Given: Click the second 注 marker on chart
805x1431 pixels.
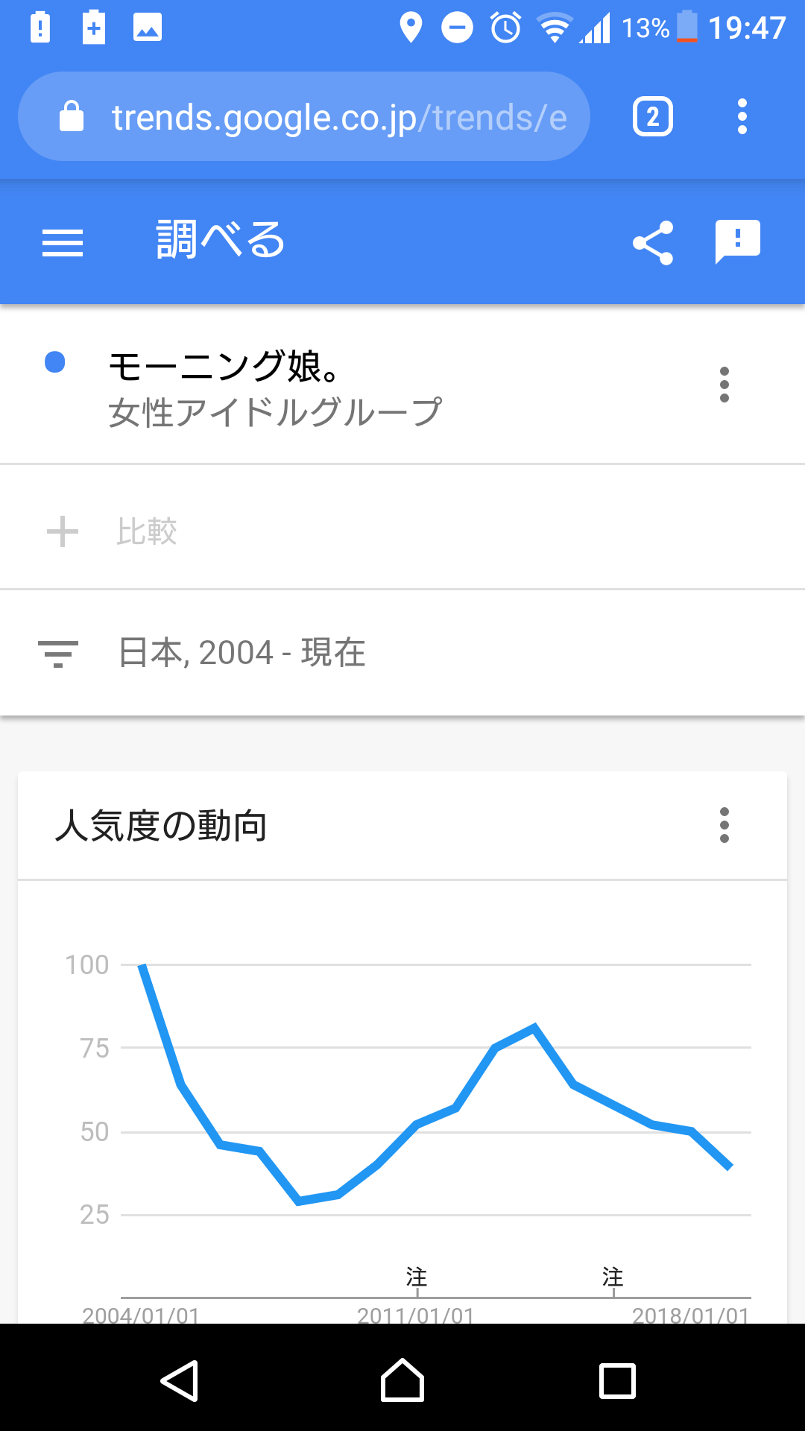Looking at the screenshot, I should 613,1277.
